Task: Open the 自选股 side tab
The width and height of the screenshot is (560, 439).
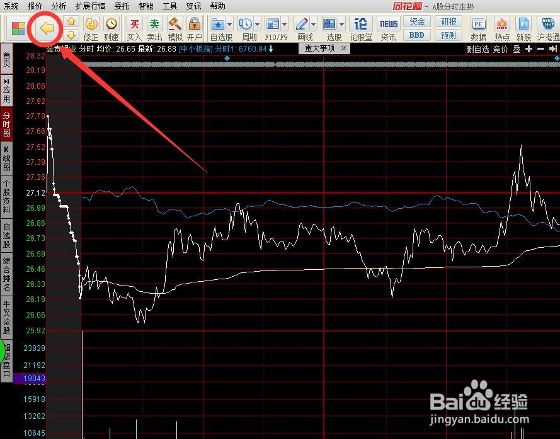Action: coord(6,235)
